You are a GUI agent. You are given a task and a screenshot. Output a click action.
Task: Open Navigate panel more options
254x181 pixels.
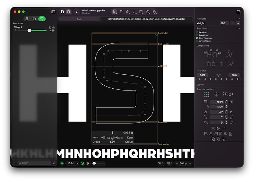238,19
